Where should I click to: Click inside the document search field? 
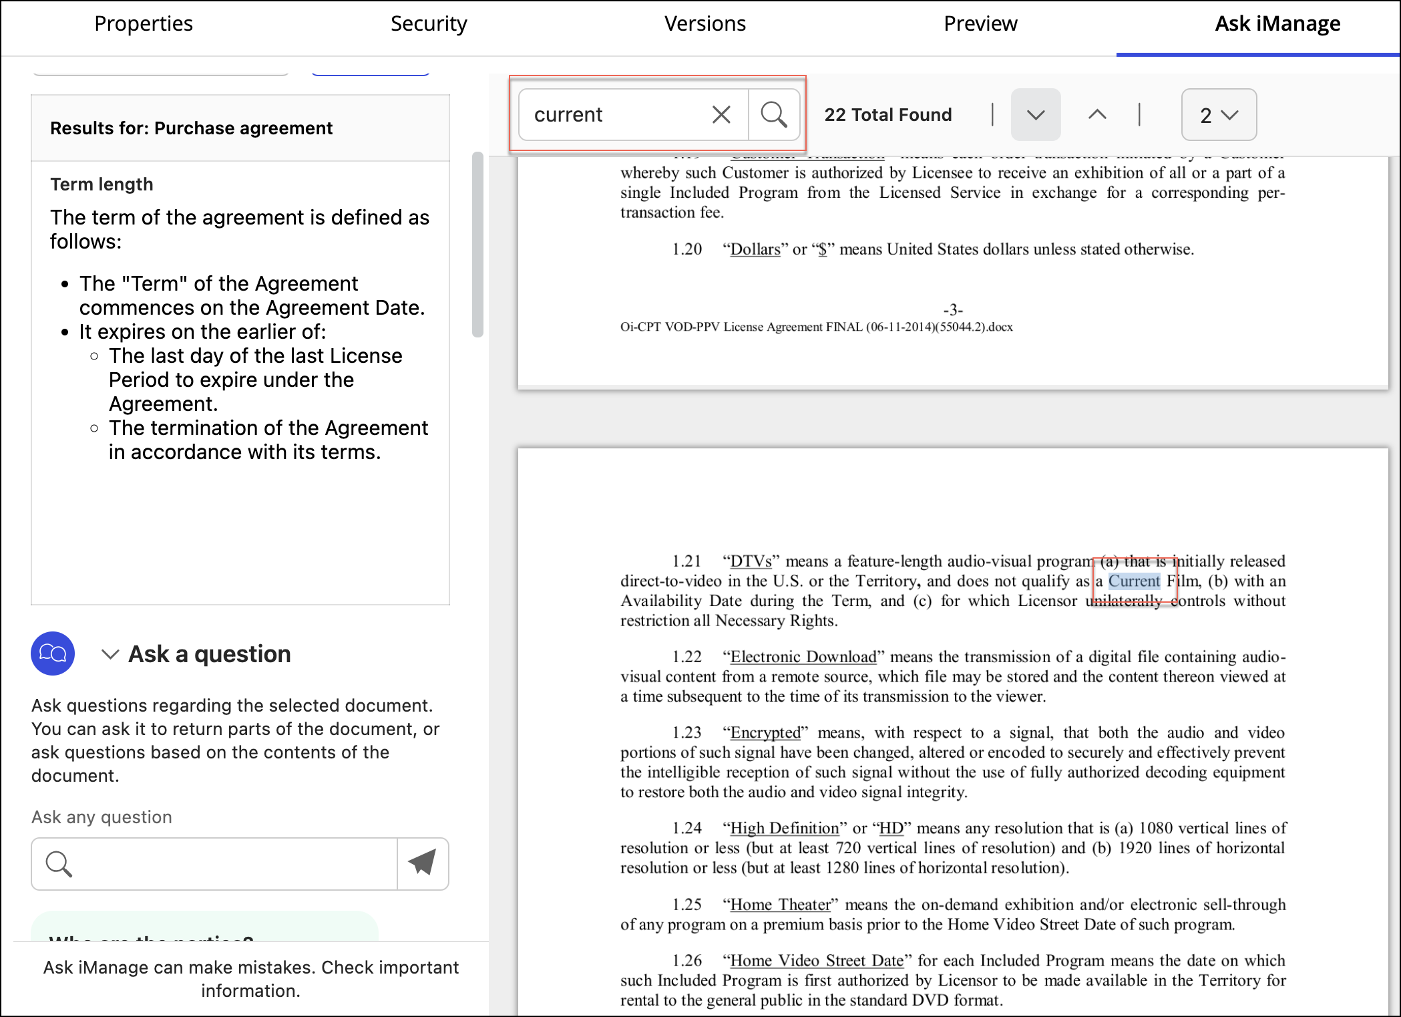(x=614, y=115)
